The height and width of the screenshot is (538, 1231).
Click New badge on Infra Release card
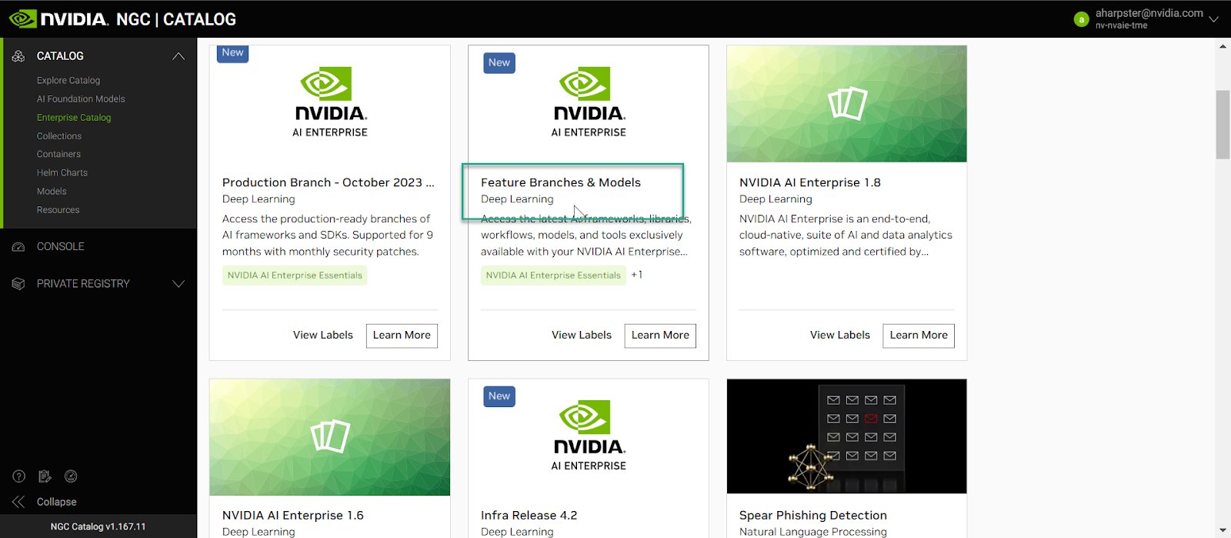click(499, 396)
